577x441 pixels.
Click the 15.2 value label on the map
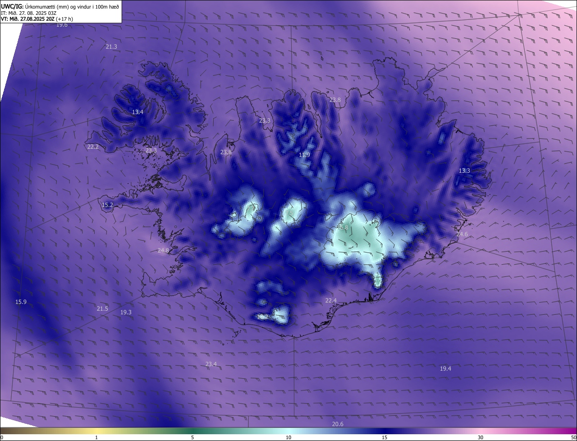107,205
